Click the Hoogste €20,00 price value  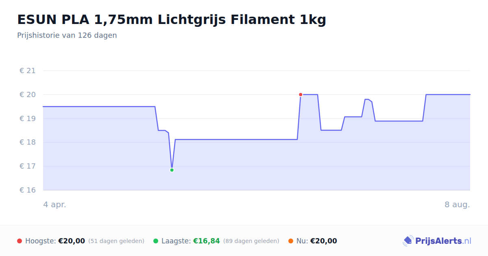coord(72,241)
